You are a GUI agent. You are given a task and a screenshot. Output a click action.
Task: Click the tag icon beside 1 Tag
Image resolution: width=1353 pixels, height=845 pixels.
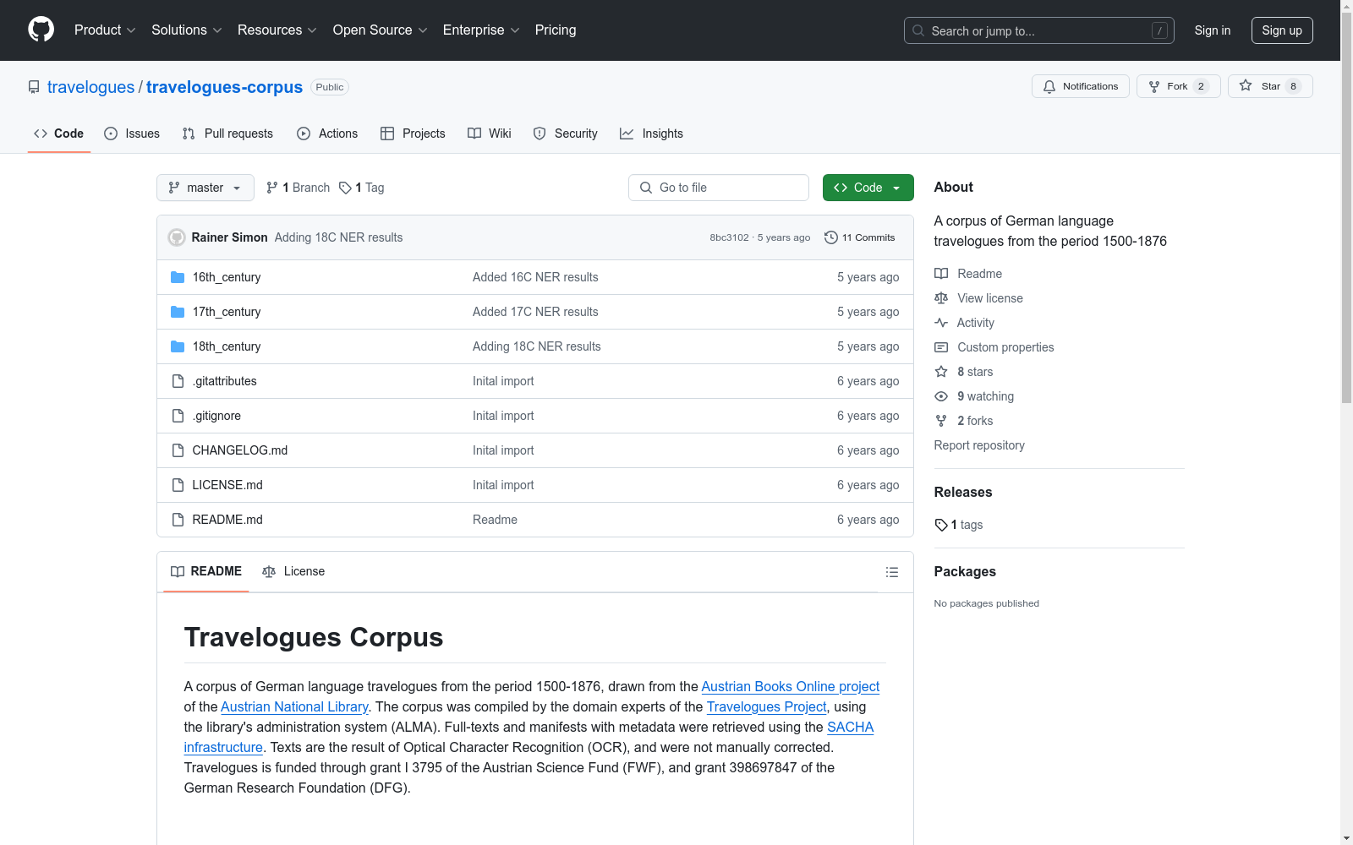point(345,188)
